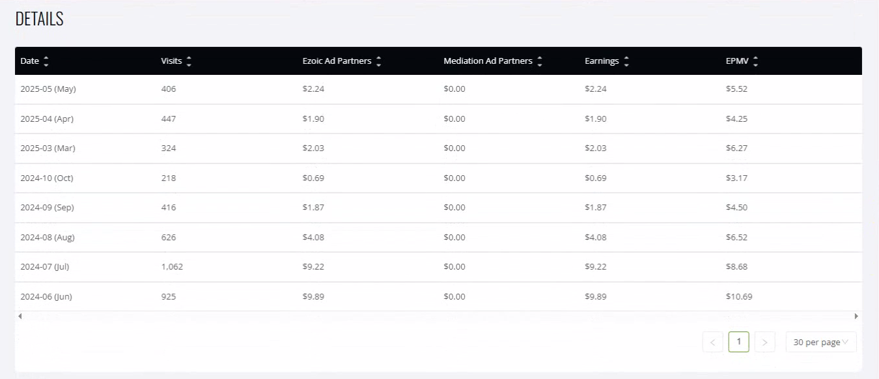
Task: Click Ezoic Ad Partners sort arrows
Action: (379, 61)
